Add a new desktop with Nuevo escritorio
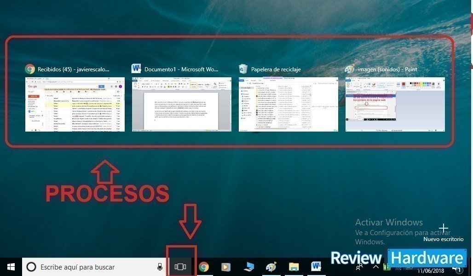This screenshot has height=276, width=473. coord(444,233)
